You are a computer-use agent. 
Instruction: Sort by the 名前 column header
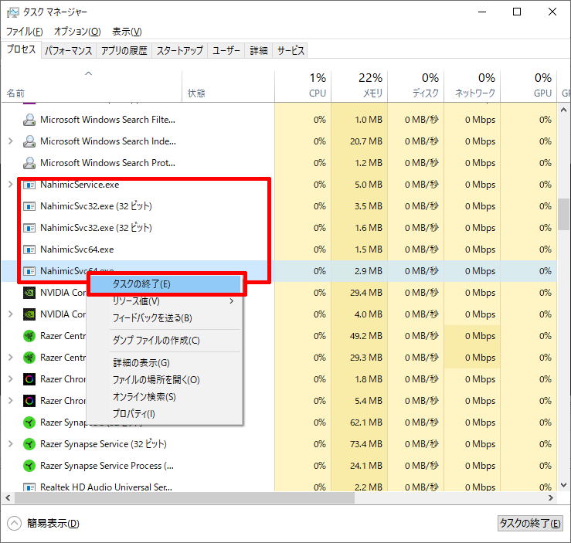pos(91,87)
